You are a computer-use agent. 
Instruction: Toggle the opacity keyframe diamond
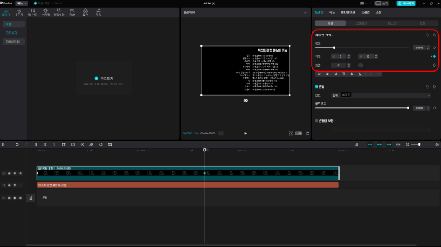(x=435, y=108)
